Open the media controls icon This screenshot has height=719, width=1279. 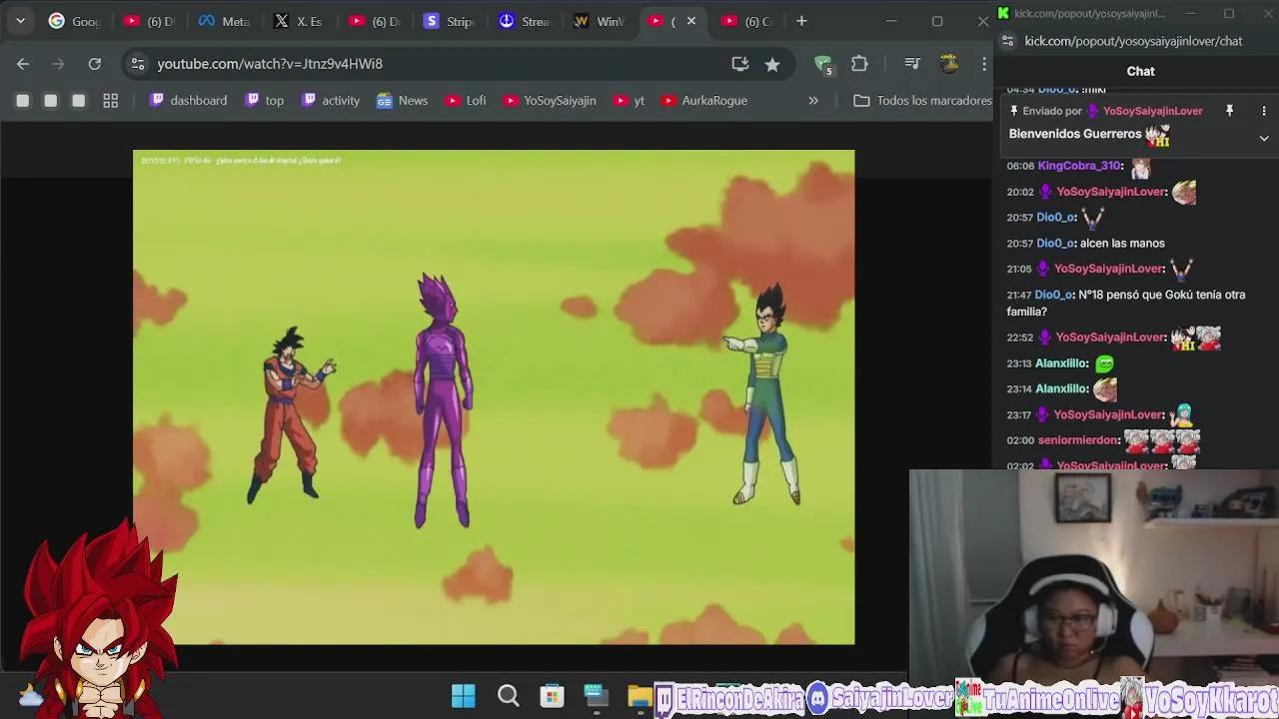(911, 64)
